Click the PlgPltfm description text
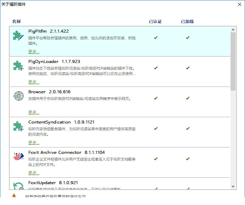This screenshot has height=205, width=245. pos(82,41)
